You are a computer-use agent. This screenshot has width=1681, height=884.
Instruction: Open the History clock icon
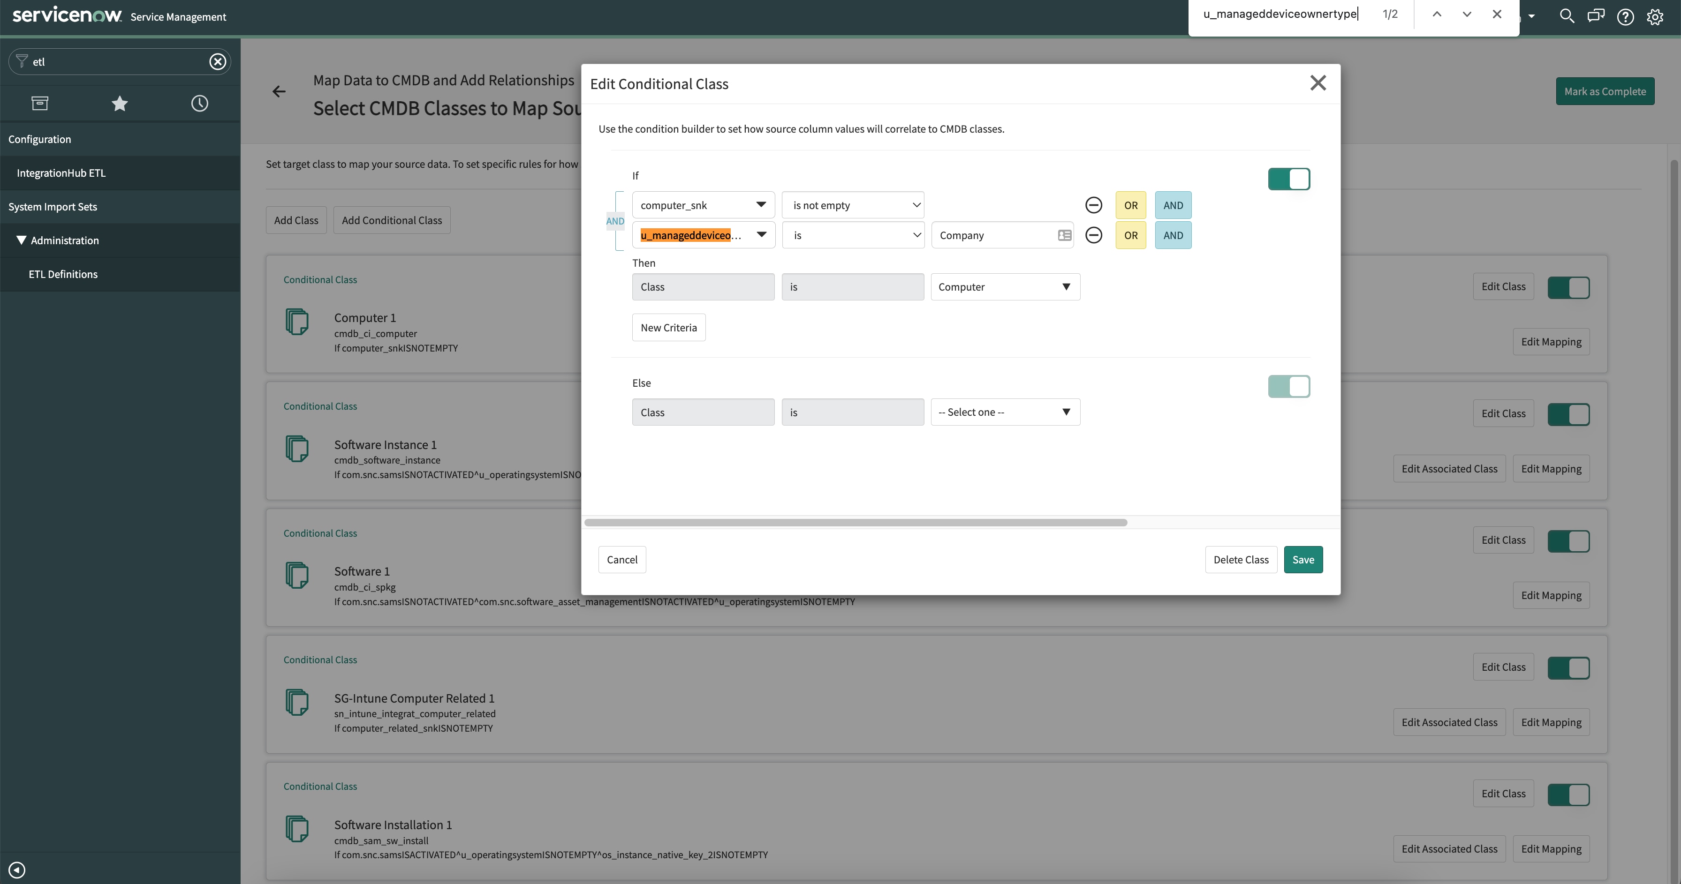point(200,103)
